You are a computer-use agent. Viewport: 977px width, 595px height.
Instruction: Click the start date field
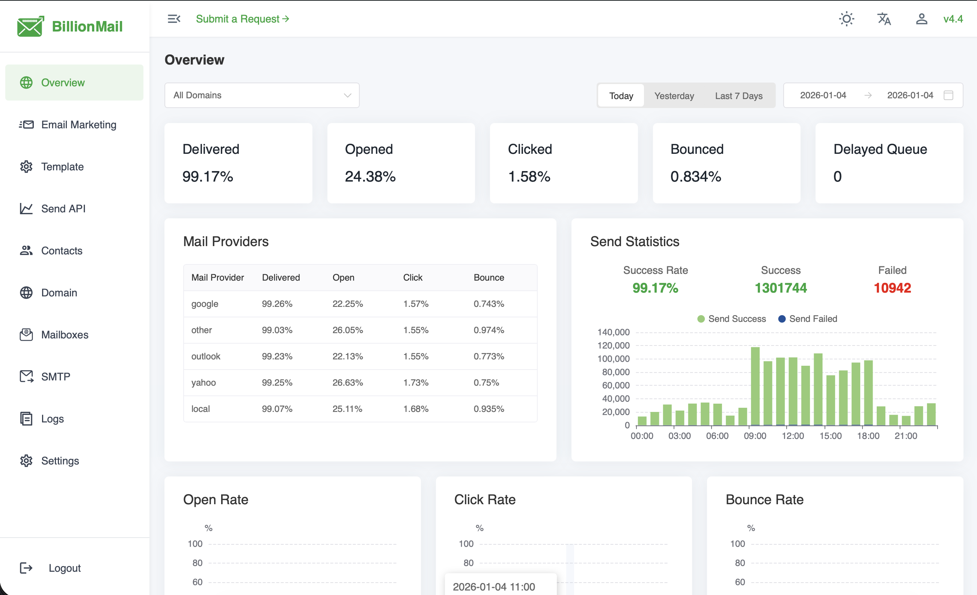click(822, 95)
